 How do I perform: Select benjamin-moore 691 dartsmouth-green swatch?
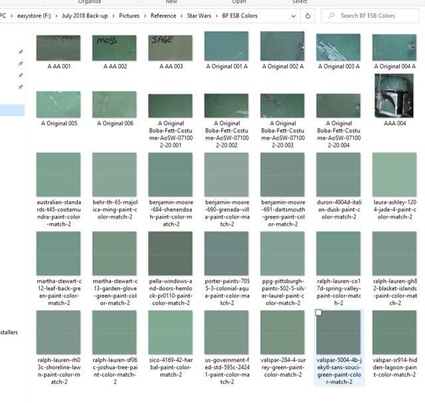pyautogui.click(x=282, y=175)
